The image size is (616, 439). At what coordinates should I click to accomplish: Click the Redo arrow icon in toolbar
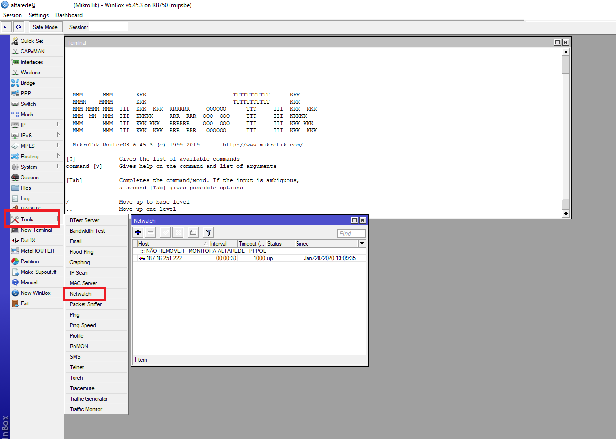point(19,27)
